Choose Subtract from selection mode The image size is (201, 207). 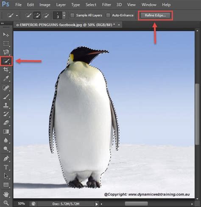pos(46,15)
